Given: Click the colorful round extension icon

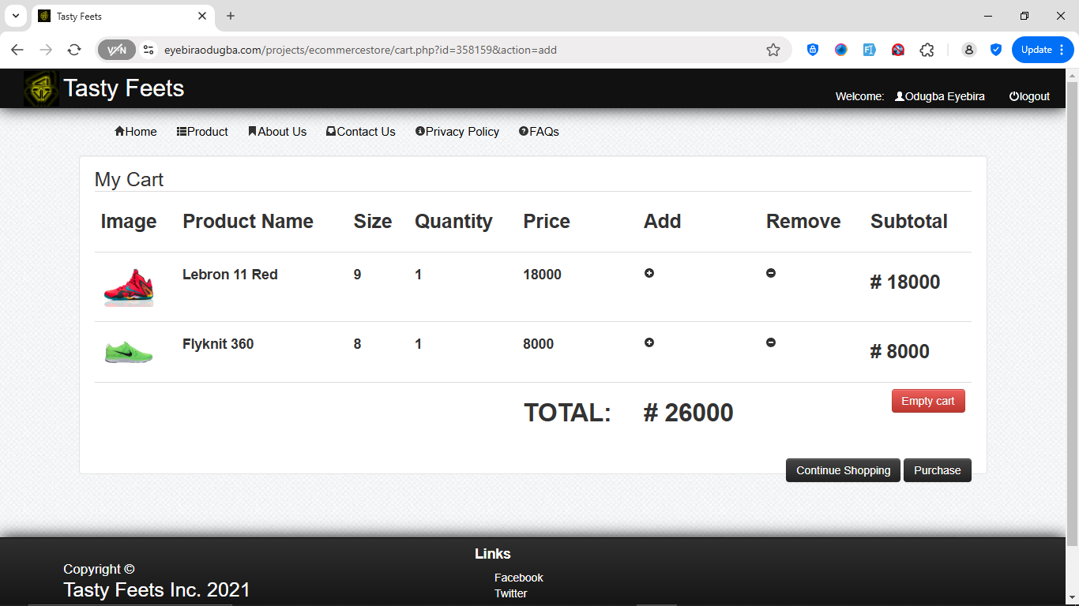Looking at the screenshot, I should (x=841, y=50).
